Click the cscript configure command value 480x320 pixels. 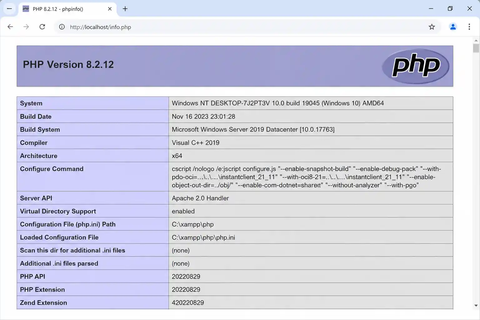[307, 177]
